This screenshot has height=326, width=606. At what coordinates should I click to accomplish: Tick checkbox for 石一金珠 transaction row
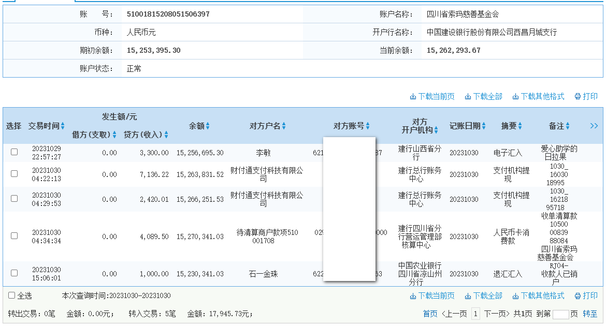coord(15,273)
